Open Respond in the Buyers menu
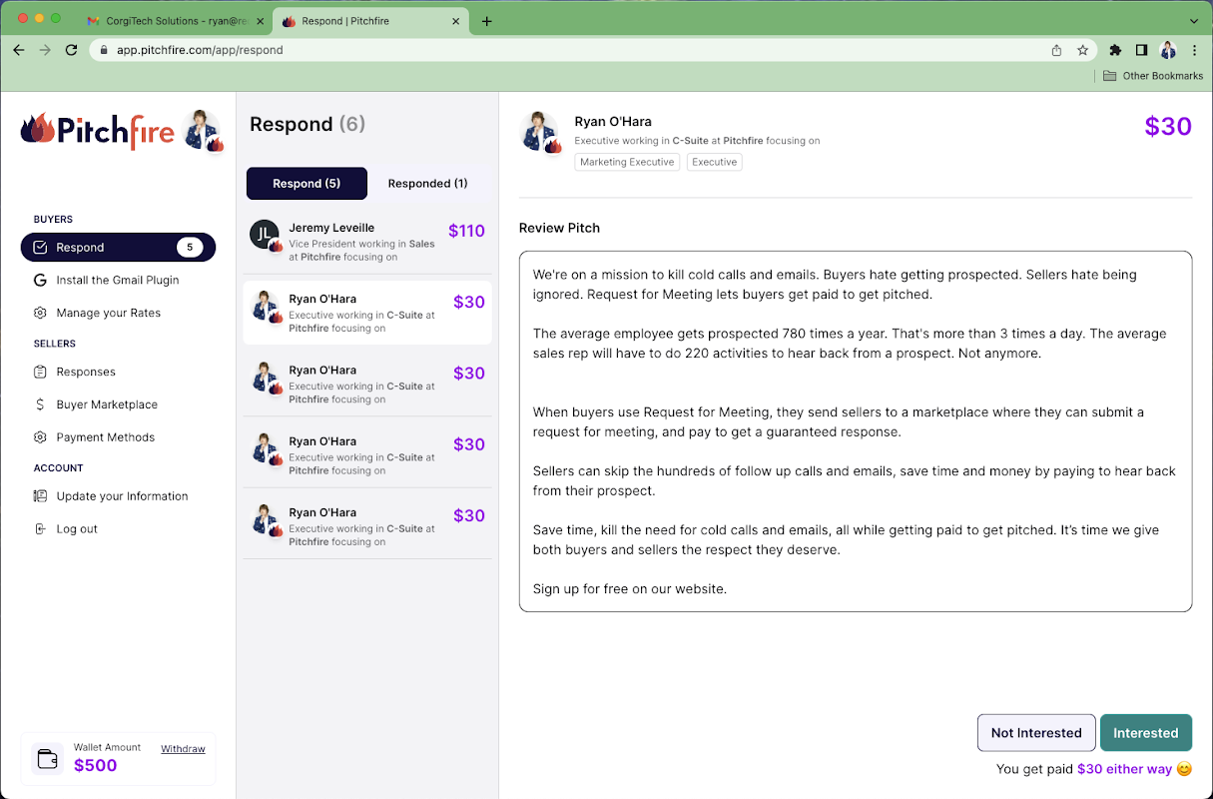Screen dimensions: 1213x799 118,248
